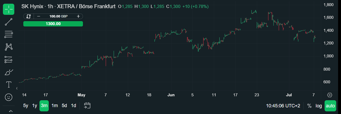Viewport: 341px width, 114px height.
Task: Collapse the left arrow near the chart edge
Action: [17, 88]
